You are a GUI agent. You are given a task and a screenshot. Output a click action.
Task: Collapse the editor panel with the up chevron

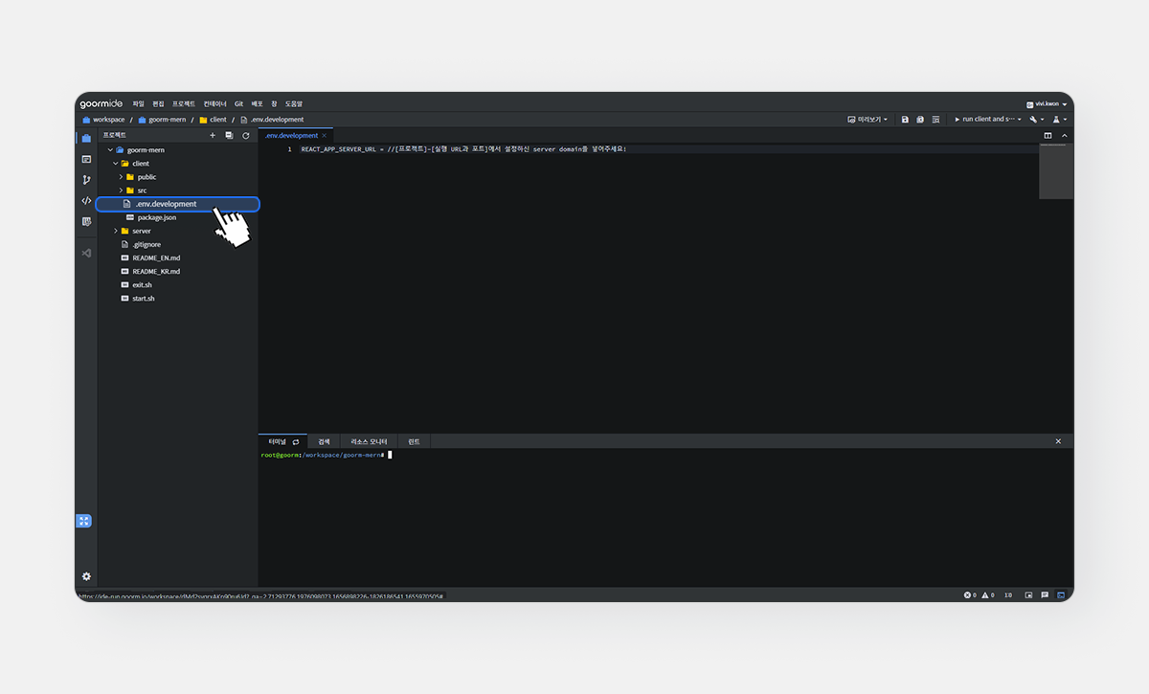point(1064,135)
